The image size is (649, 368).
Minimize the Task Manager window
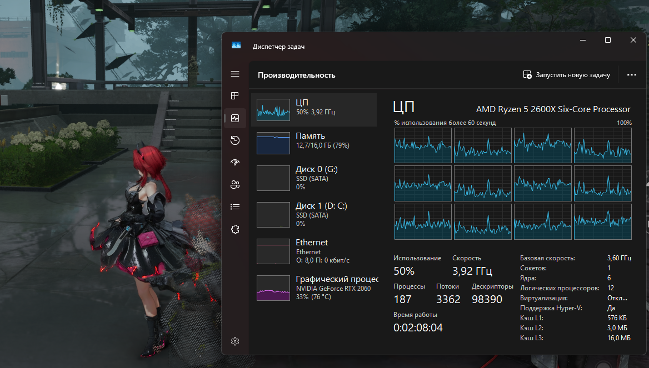[583, 40]
